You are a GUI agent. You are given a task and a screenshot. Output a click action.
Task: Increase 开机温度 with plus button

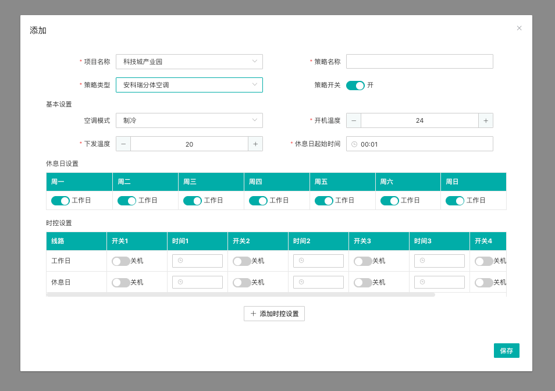(486, 120)
